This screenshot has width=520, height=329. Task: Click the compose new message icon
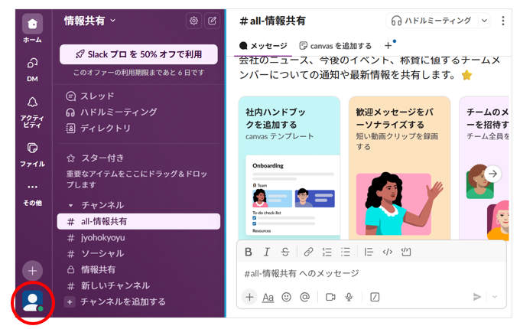pyautogui.click(x=213, y=21)
